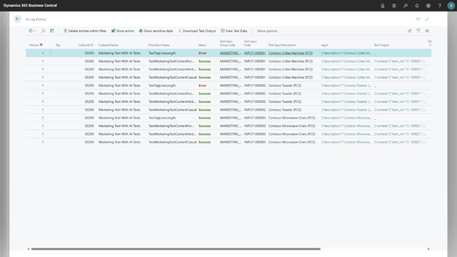
Task: Click the horizontal scrollbar thumb
Action: (176, 249)
